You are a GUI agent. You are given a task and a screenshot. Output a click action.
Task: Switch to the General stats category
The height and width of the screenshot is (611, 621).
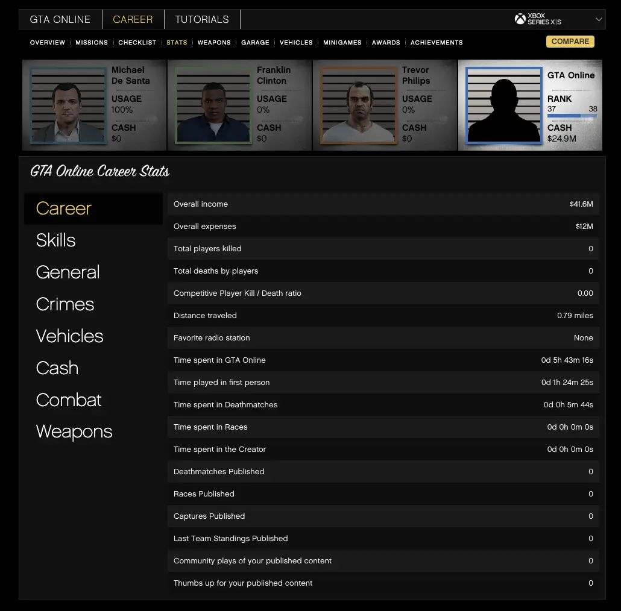click(x=68, y=272)
